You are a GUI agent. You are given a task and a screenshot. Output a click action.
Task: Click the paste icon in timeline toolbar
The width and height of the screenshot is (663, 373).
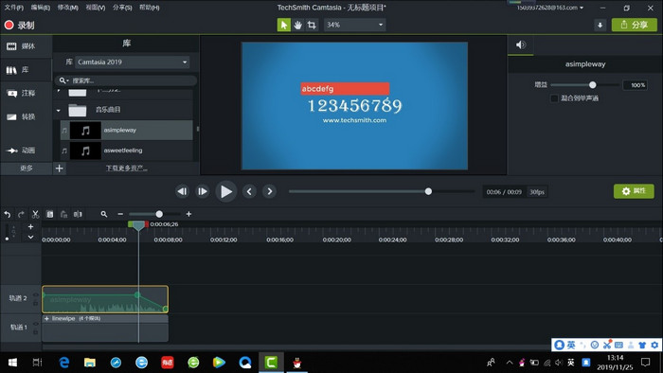coord(63,214)
